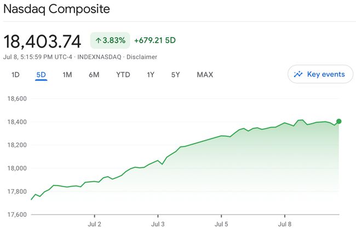This screenshot has width=356, height=232.
Task: Switch to the 1M range
Action: 67,74
